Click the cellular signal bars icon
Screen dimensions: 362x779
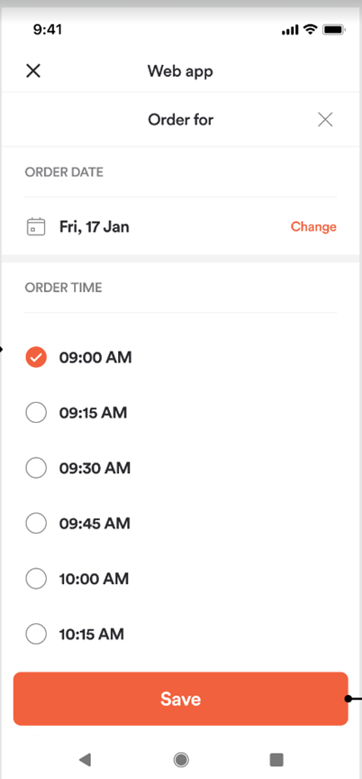(291, 31)
